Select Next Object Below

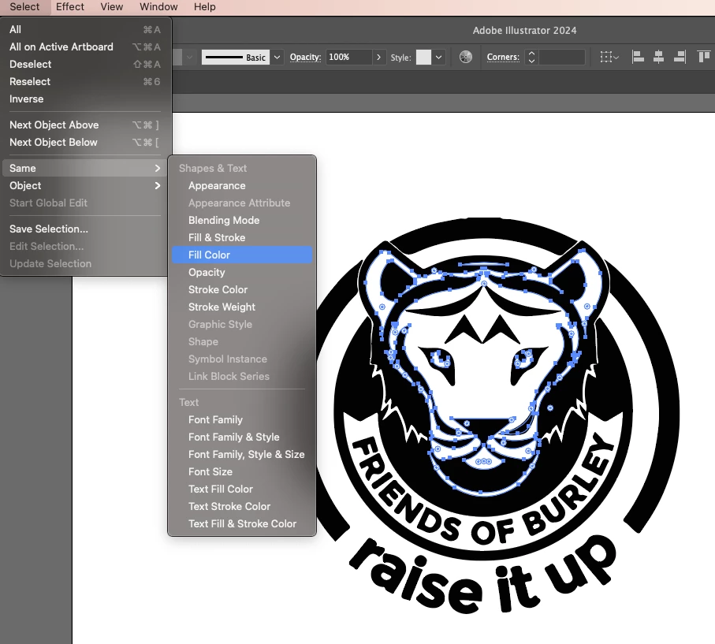[x=85, y=143]
